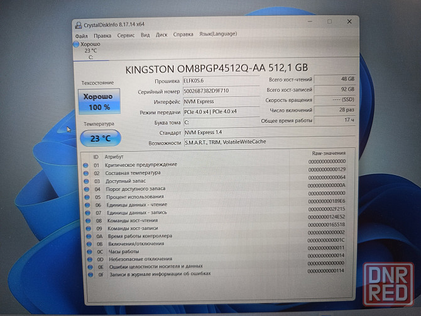Screen dimensions: 421x316
Task: Click status dot of Единицы данных - запись row
Action: pyautogui.click(x=87, y=213)
